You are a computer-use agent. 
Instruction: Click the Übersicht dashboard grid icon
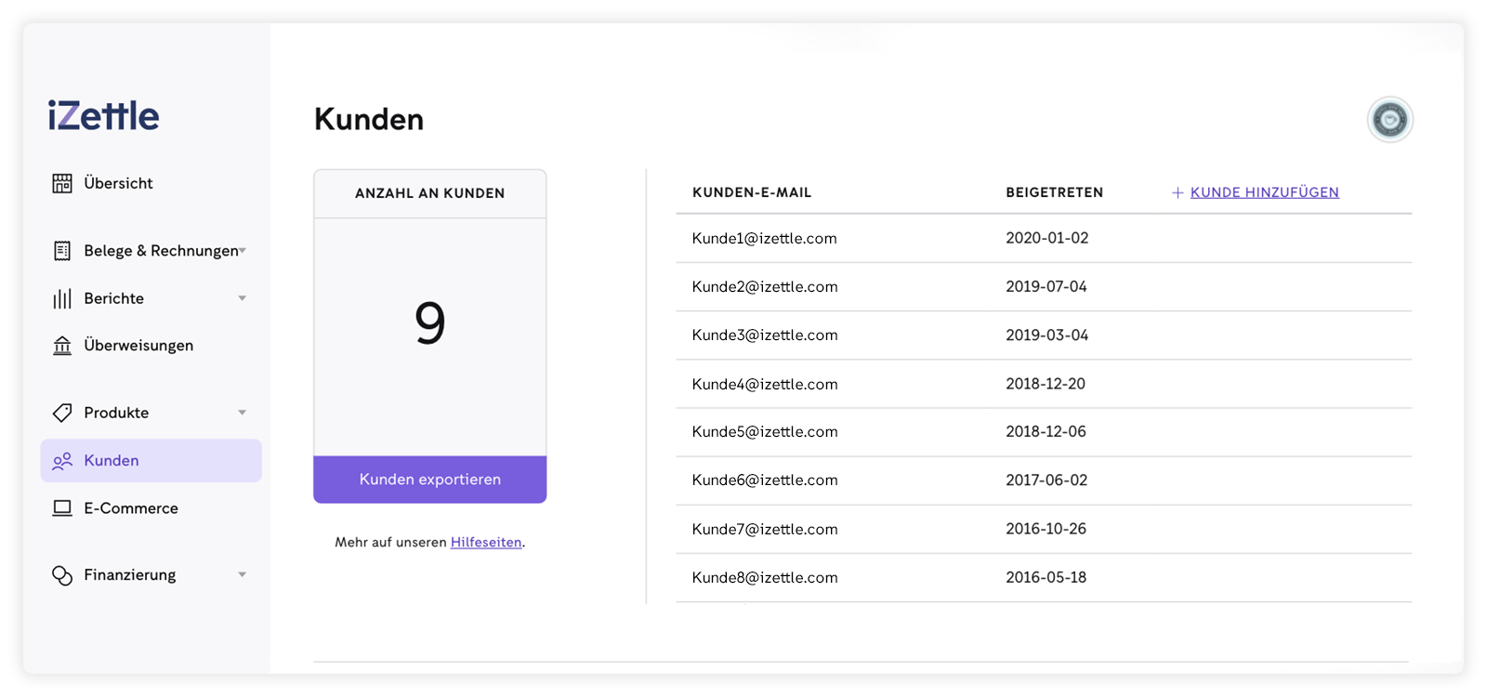62,183
